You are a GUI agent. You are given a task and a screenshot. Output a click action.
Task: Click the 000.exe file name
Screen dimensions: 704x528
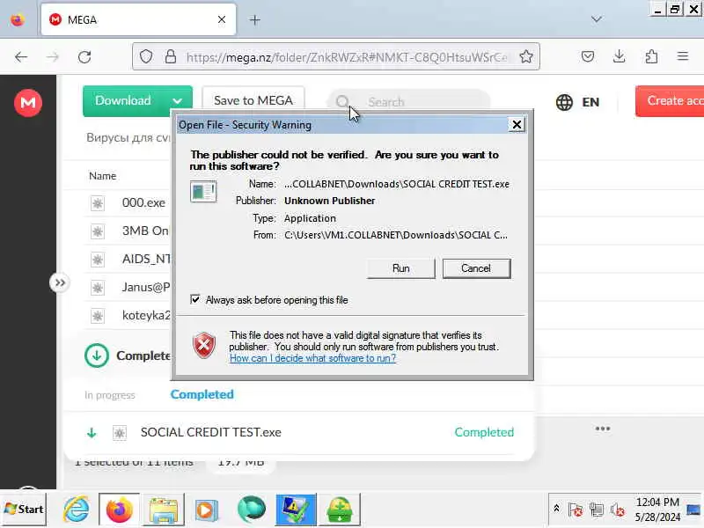click(143, 203)
